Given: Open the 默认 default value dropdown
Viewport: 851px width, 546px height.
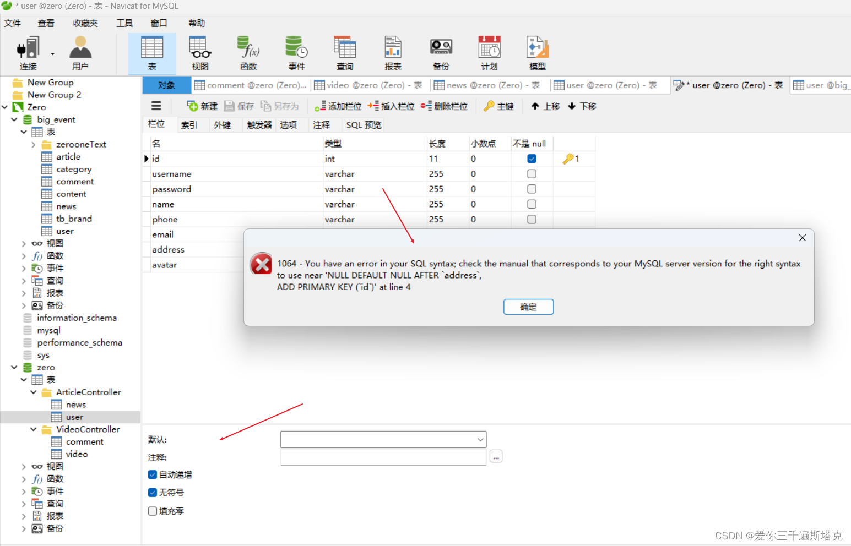Looking at the screenshot, I should coord(480,439).
